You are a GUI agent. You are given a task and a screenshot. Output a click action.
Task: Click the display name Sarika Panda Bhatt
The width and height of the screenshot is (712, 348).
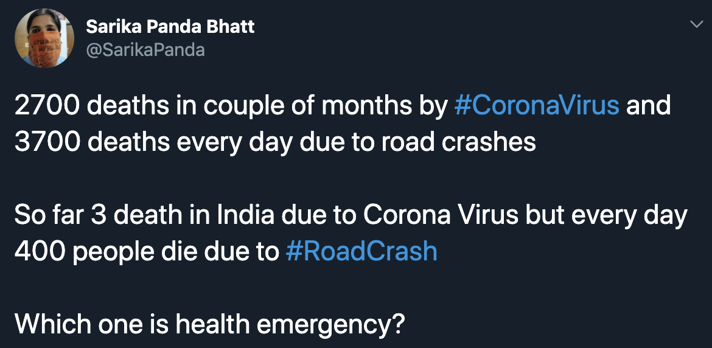(170, 27)
